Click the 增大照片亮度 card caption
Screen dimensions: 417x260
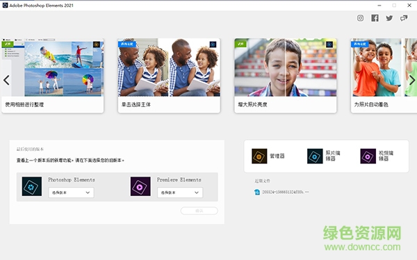(252, 104)
